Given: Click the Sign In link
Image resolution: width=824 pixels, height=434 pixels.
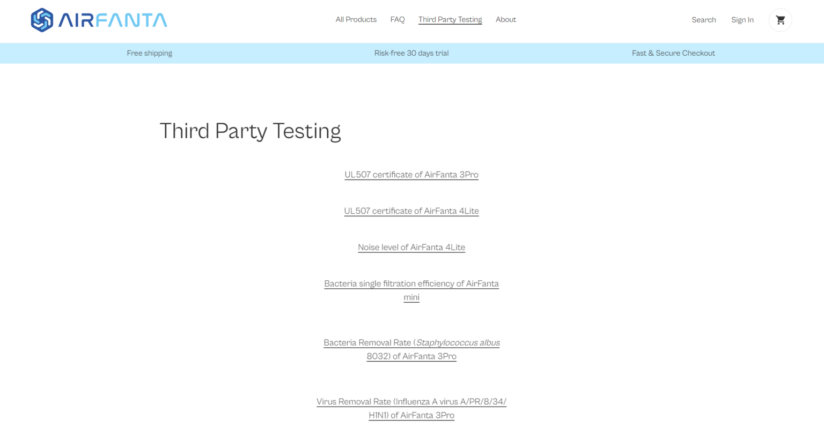Looking at the screenshot, I should tap(742, 20).
